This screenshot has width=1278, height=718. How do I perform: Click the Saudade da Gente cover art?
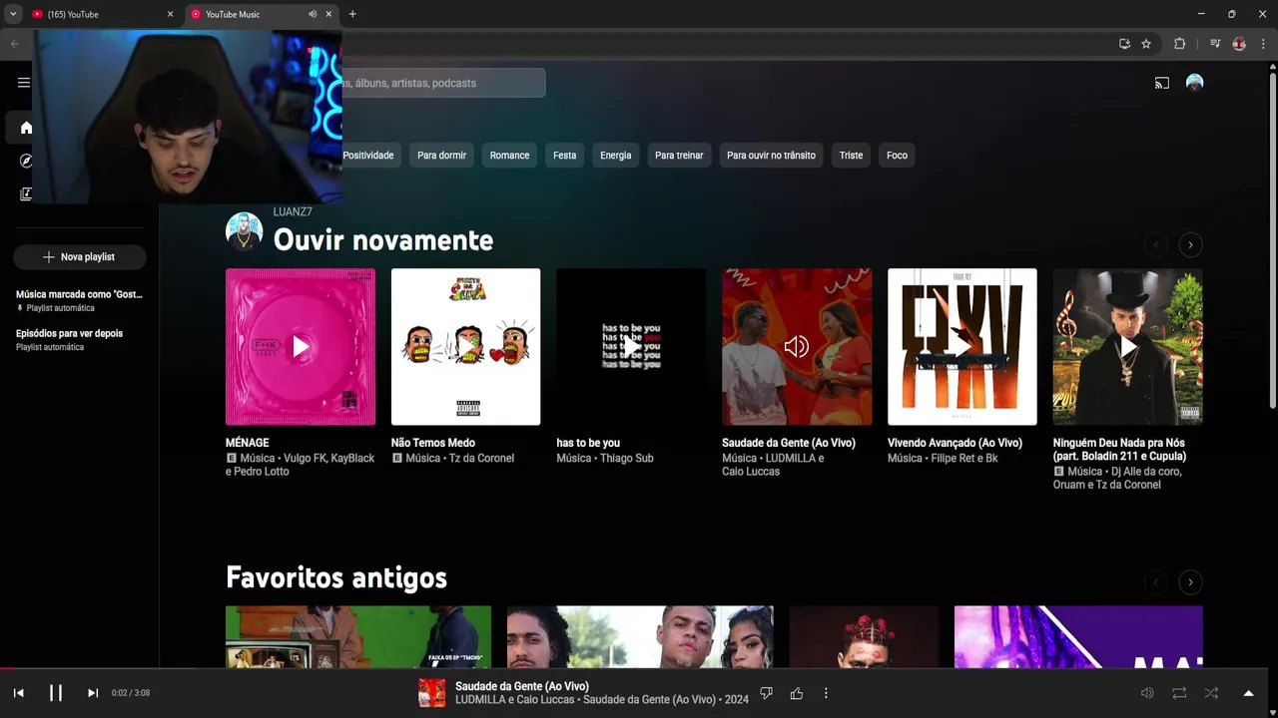(797, 347)
